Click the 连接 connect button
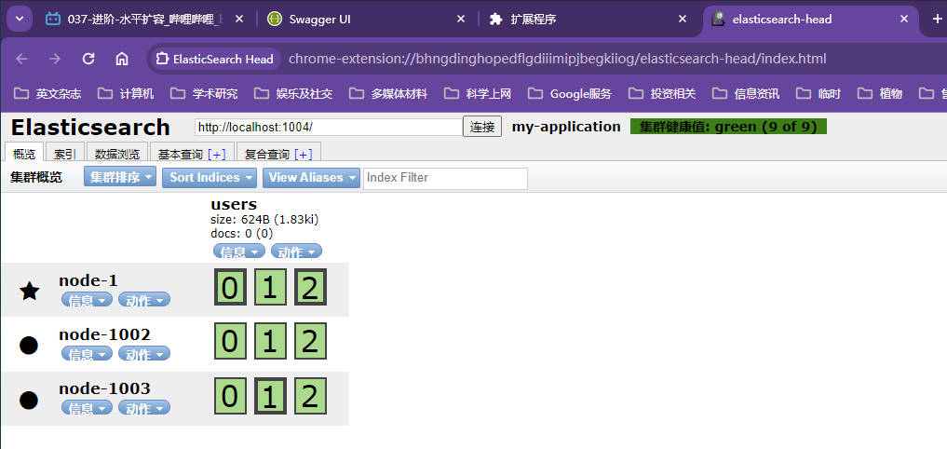Screen dimensions: 947x449 (482, 127)
